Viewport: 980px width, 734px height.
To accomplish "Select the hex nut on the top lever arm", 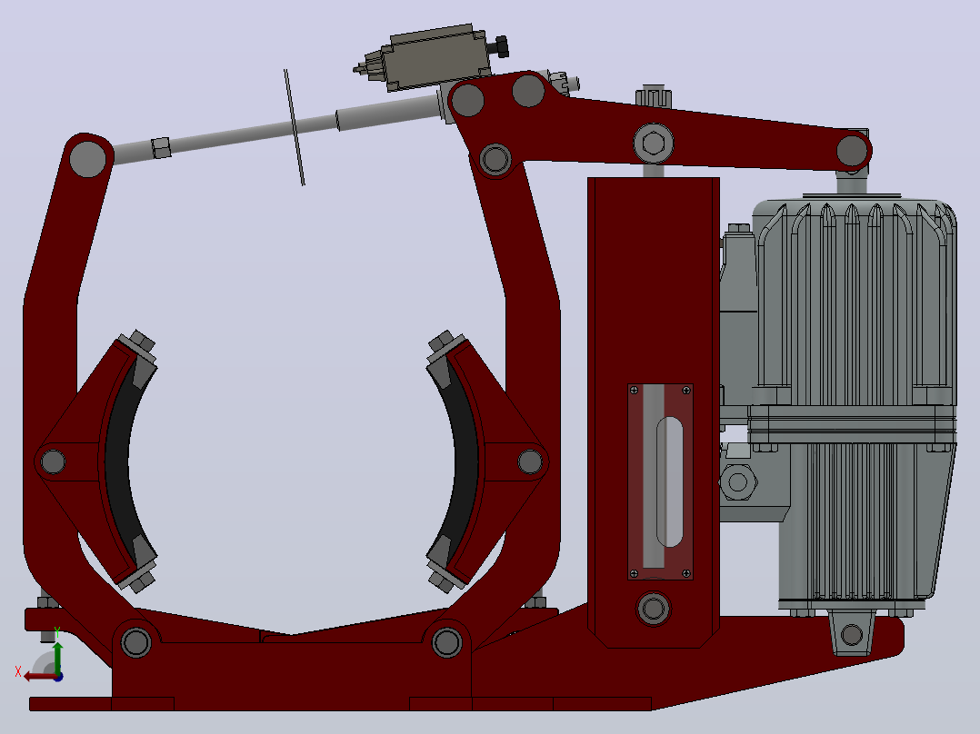I will [x=654, y=143].
